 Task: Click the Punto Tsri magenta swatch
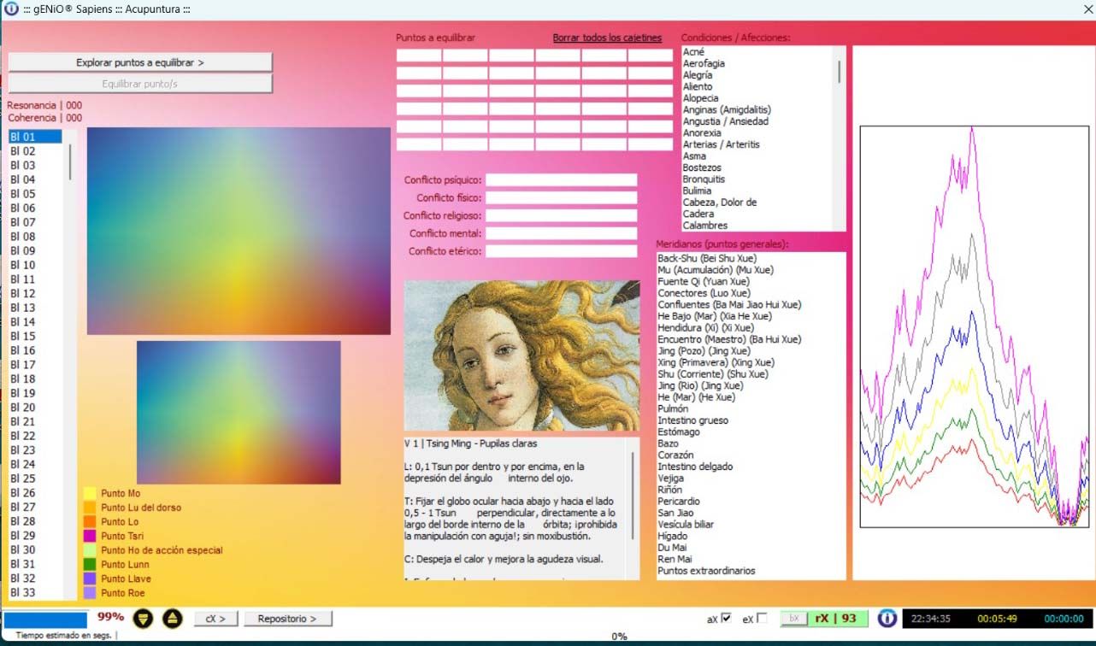click(x=90, y=536)
